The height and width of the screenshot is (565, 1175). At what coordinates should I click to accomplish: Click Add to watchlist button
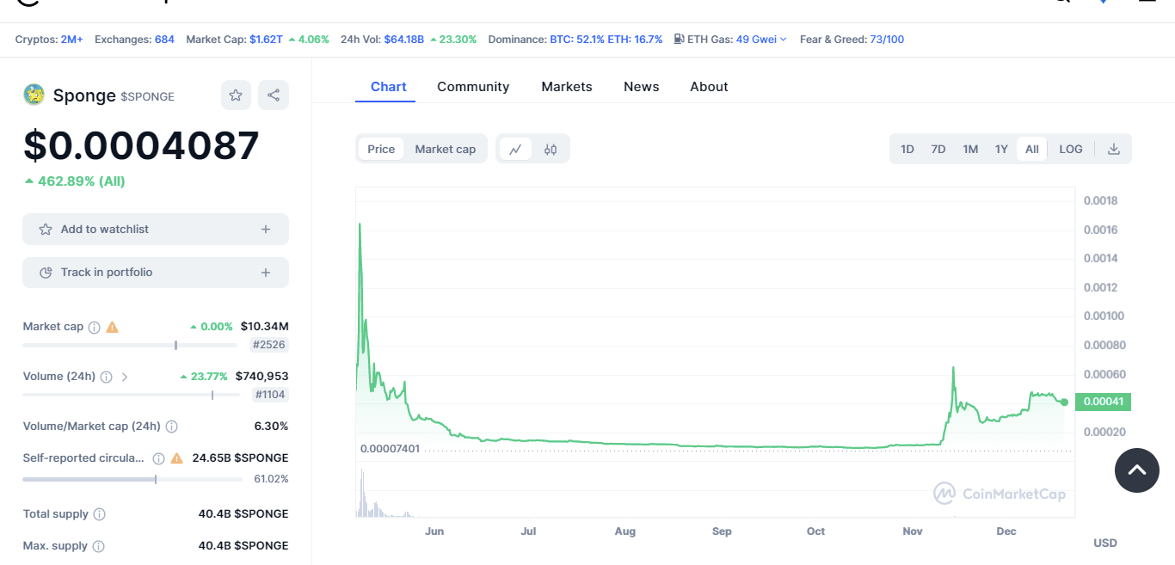[x=156, y=230]
